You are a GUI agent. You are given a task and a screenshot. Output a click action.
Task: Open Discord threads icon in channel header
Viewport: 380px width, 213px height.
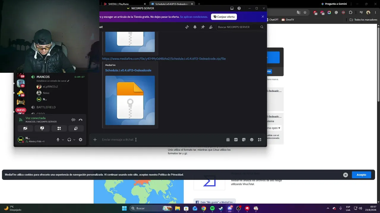tap(187, 27)
